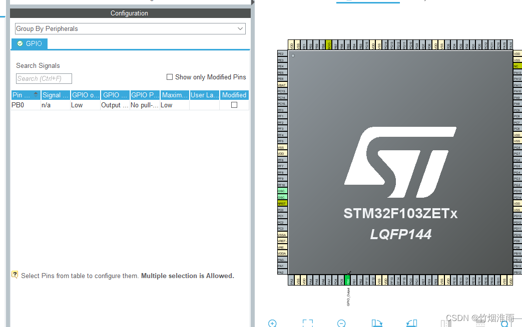This screenshot has width=522, height=327.
Task: Click the PA3 pin on bottom row
Action: tap(292, 280)
